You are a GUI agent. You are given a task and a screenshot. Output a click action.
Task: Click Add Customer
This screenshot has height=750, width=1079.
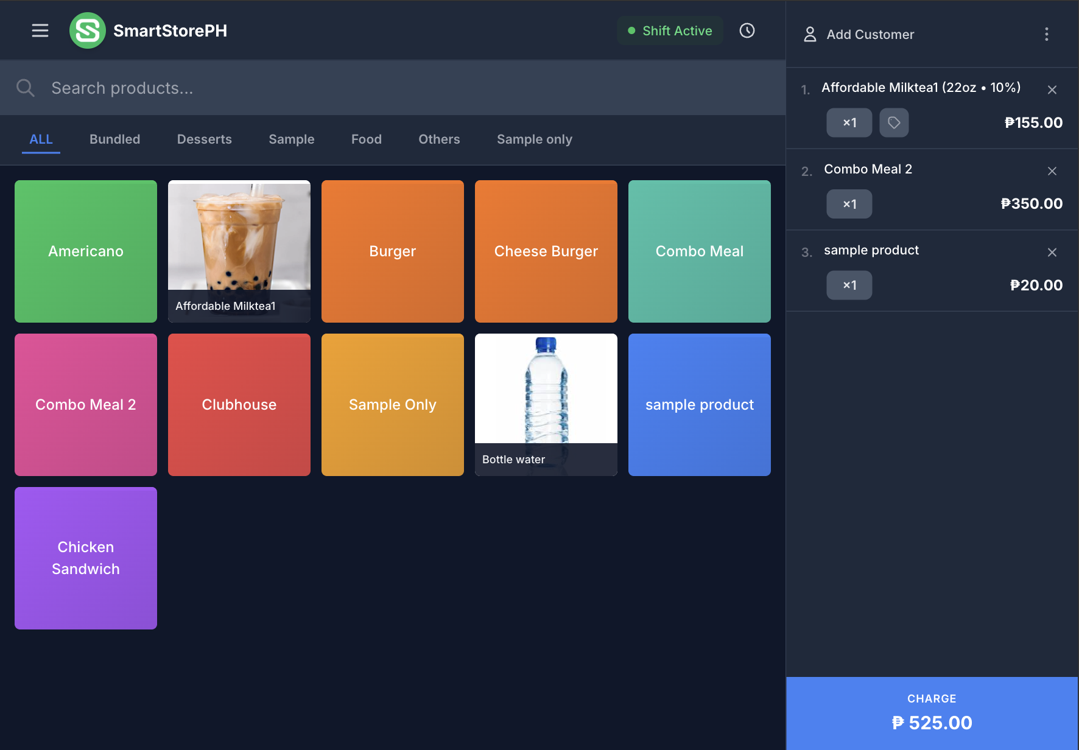coord(870,35)
